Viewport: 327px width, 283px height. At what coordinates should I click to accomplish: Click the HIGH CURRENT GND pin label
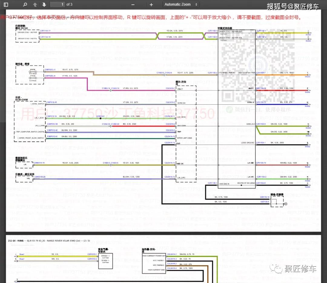click(x=156, y=270)
